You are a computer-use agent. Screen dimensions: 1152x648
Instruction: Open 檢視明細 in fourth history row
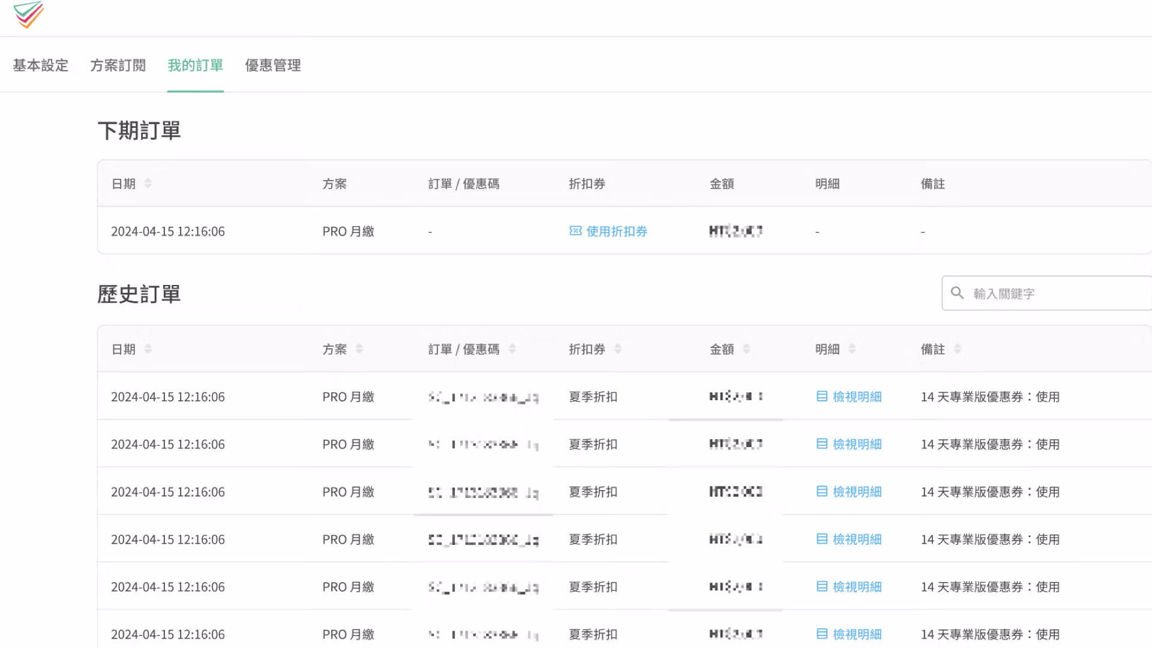[857, 539]
